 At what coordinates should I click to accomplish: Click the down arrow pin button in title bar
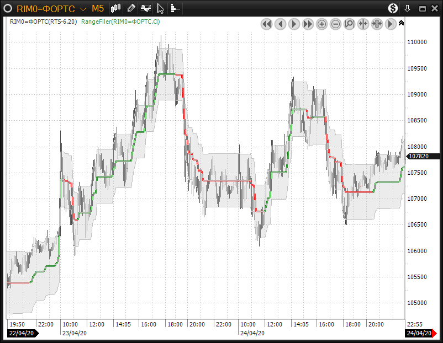(x=408, y=8)
